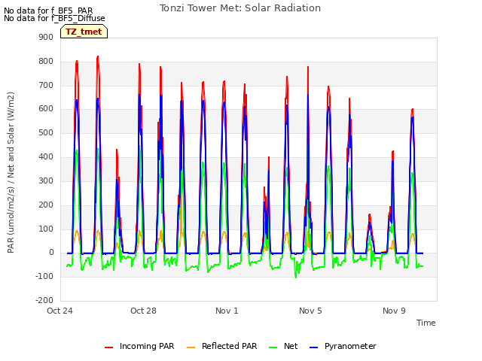This screenshot has width=482, height=361.
Task: Click the 800 y-axis tick label
Action: click(x=46, y=62)
